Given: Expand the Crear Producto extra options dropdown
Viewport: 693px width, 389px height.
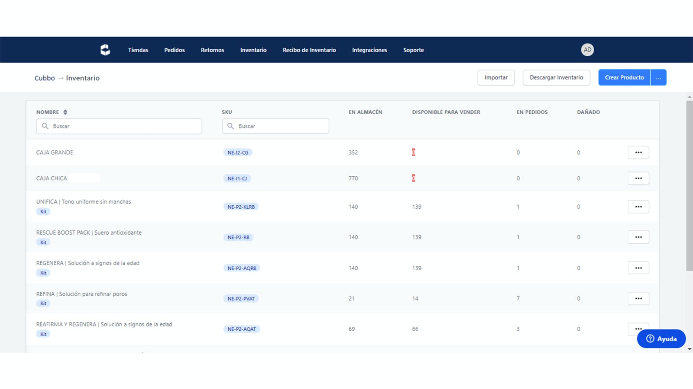Looking at the screenshot, I should coord(658,77).
